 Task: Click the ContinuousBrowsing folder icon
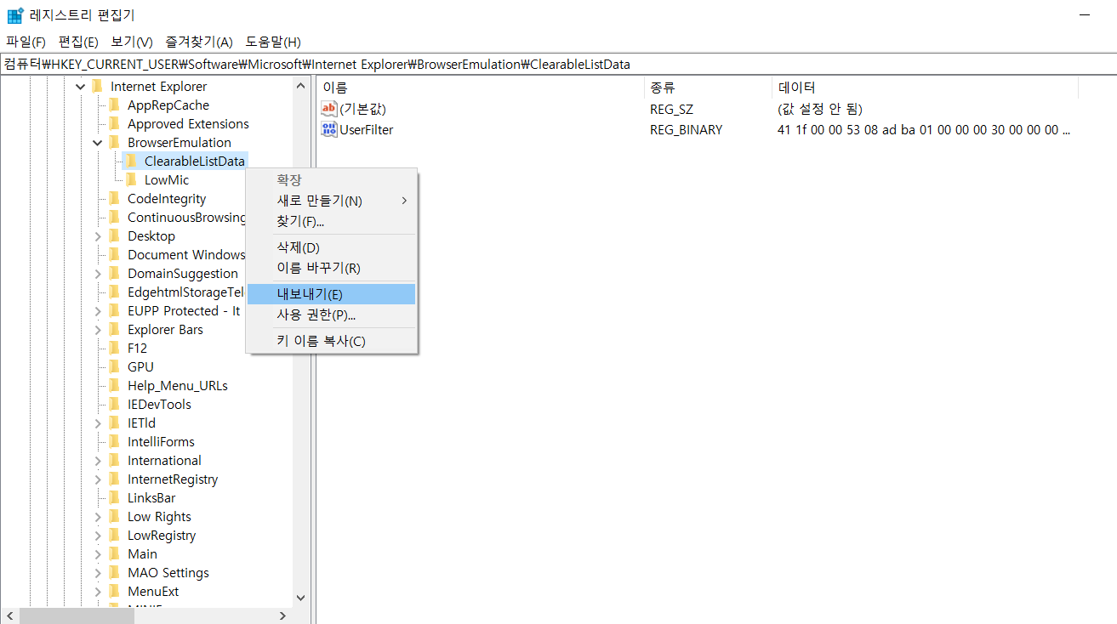click(114, 217)
